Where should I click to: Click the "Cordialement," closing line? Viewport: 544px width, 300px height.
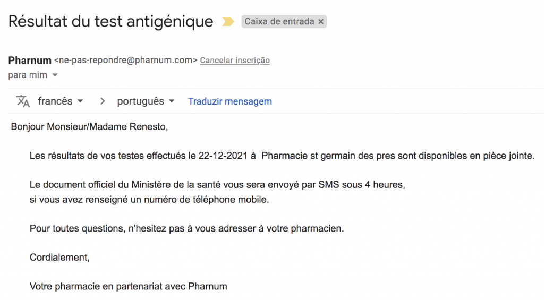point(59,258)
